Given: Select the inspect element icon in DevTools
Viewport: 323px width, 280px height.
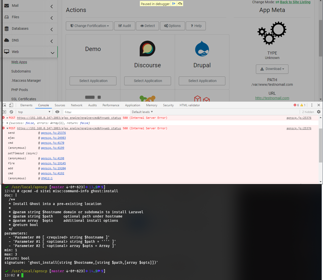Looking at the screenshot, I should click(5, 105).
